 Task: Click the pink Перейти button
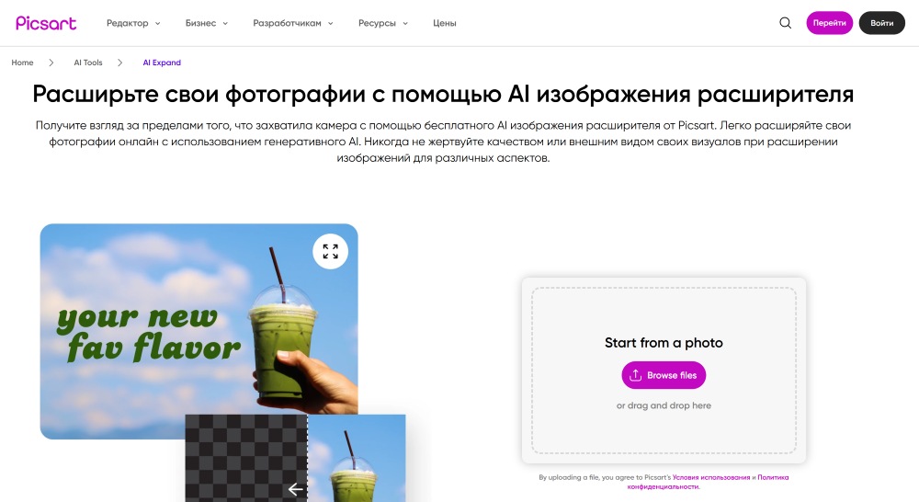click(x=829, y=23)
